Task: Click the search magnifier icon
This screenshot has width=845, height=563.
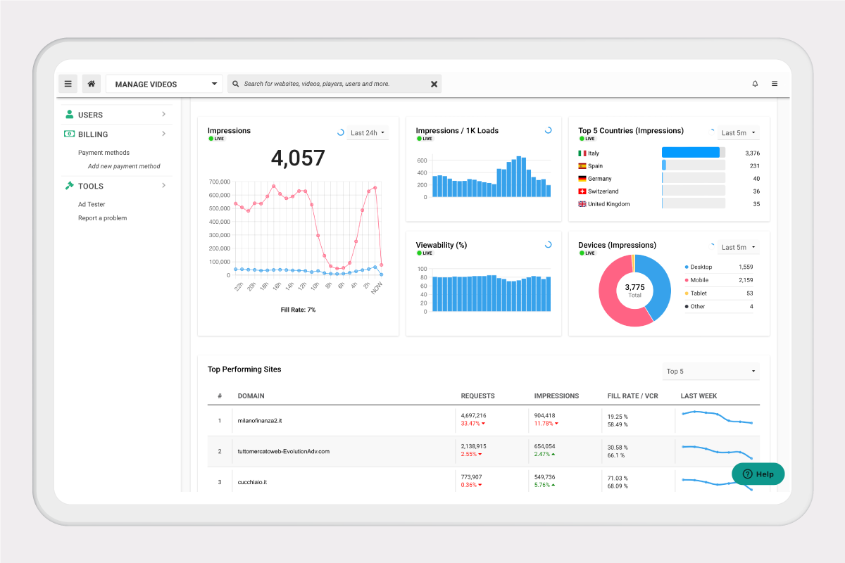Action: click(235, 84)
